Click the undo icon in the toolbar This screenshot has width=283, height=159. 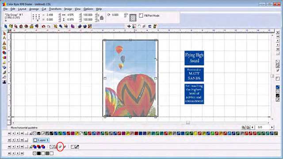tap(43, 26)
